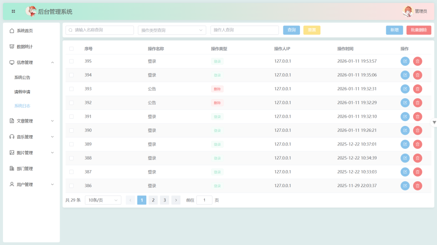Click delete icon for log row 386

417,186
